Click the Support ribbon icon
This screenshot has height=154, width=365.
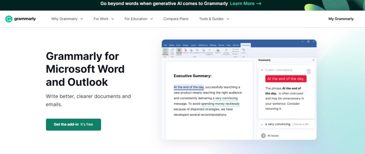coord(244,51)
